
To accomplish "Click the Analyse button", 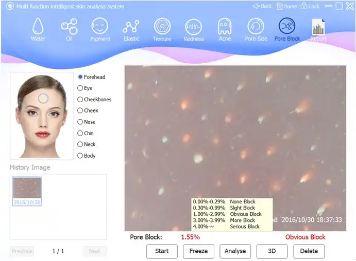I will (235, 251).
